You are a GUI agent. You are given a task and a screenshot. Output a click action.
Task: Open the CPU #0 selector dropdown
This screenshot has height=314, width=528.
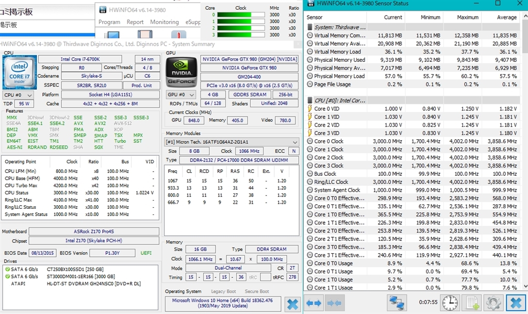coord(18,95)
